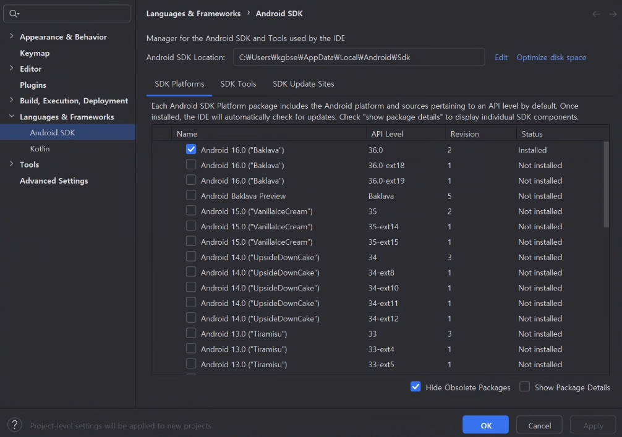Expand the Editor section
Viewport: 622px width, 437px height.
click(x=12, y=68)
